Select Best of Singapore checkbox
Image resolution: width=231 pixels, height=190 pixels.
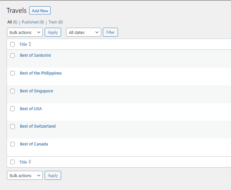tap(12, 91)
